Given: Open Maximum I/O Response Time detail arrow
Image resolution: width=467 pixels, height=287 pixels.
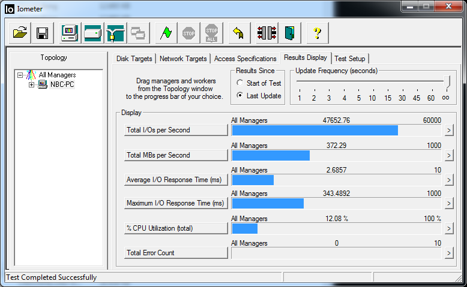Looking at the screenshot, I should coord(449,204).
